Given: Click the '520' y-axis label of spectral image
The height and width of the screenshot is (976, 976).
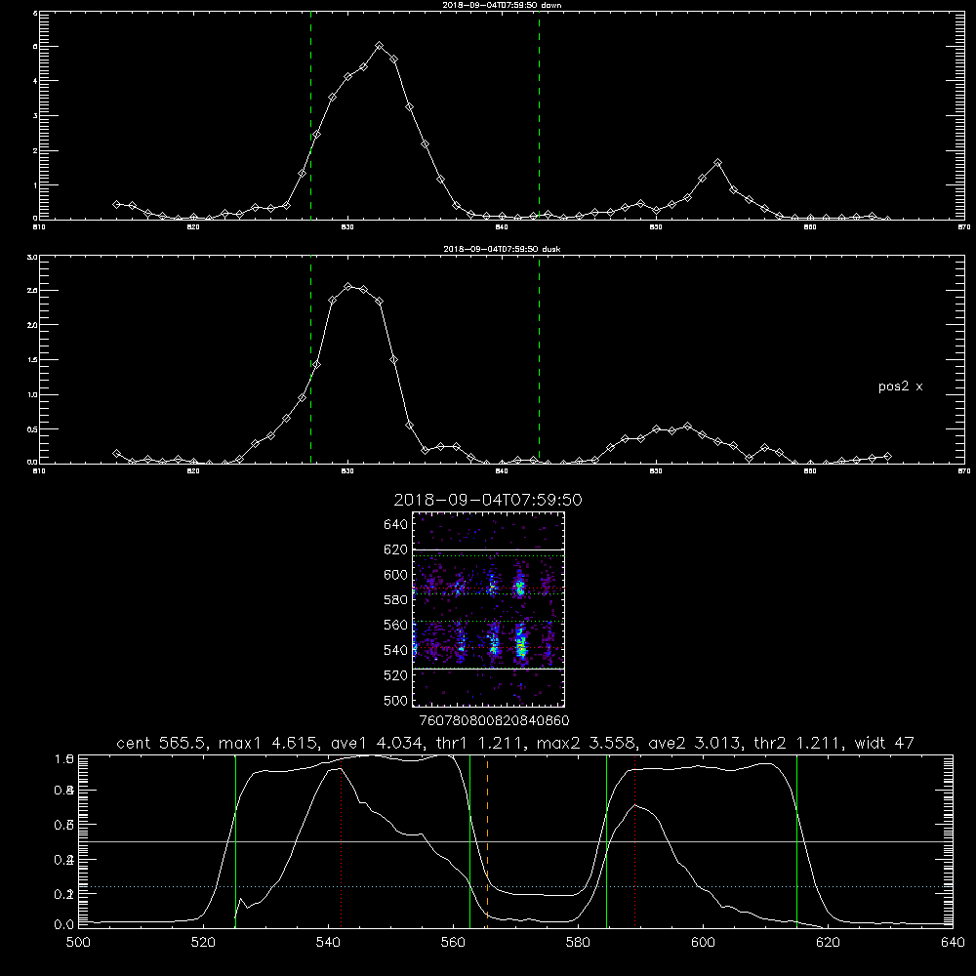Looking at the screenshot, I should point(396,675).
